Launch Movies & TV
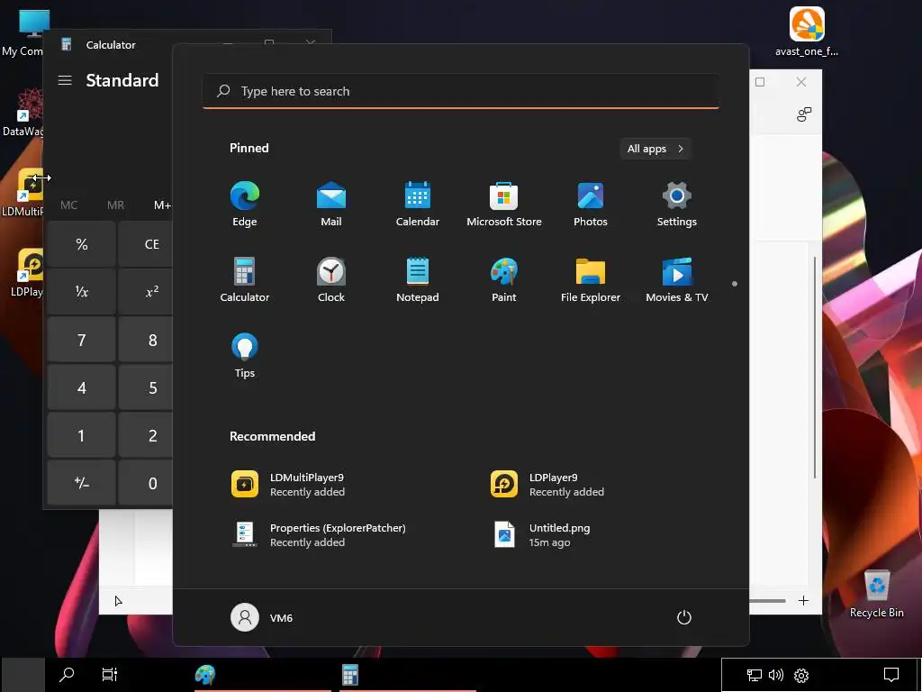This screenshot has width=922, height=692. click(x=677, y=279)
